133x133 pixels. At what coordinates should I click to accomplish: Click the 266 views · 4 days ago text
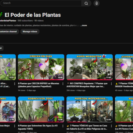point(76,90)
